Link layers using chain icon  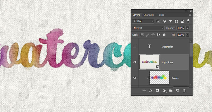pos(144,90)
